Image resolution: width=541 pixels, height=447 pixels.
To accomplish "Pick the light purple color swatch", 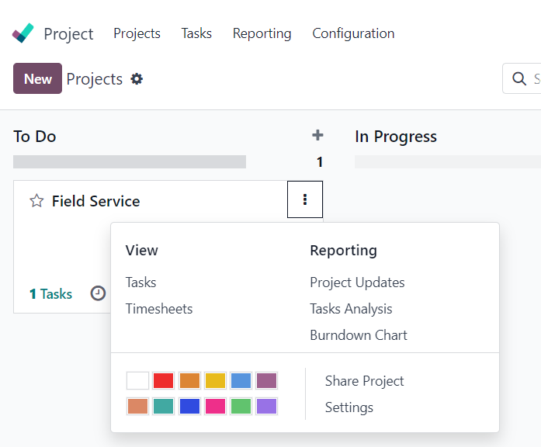I will pyautogui.click(x=266, y=406).
